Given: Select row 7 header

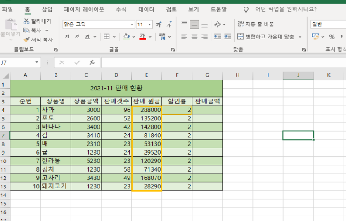Looking at the screenshot, I should coord(5,135).
